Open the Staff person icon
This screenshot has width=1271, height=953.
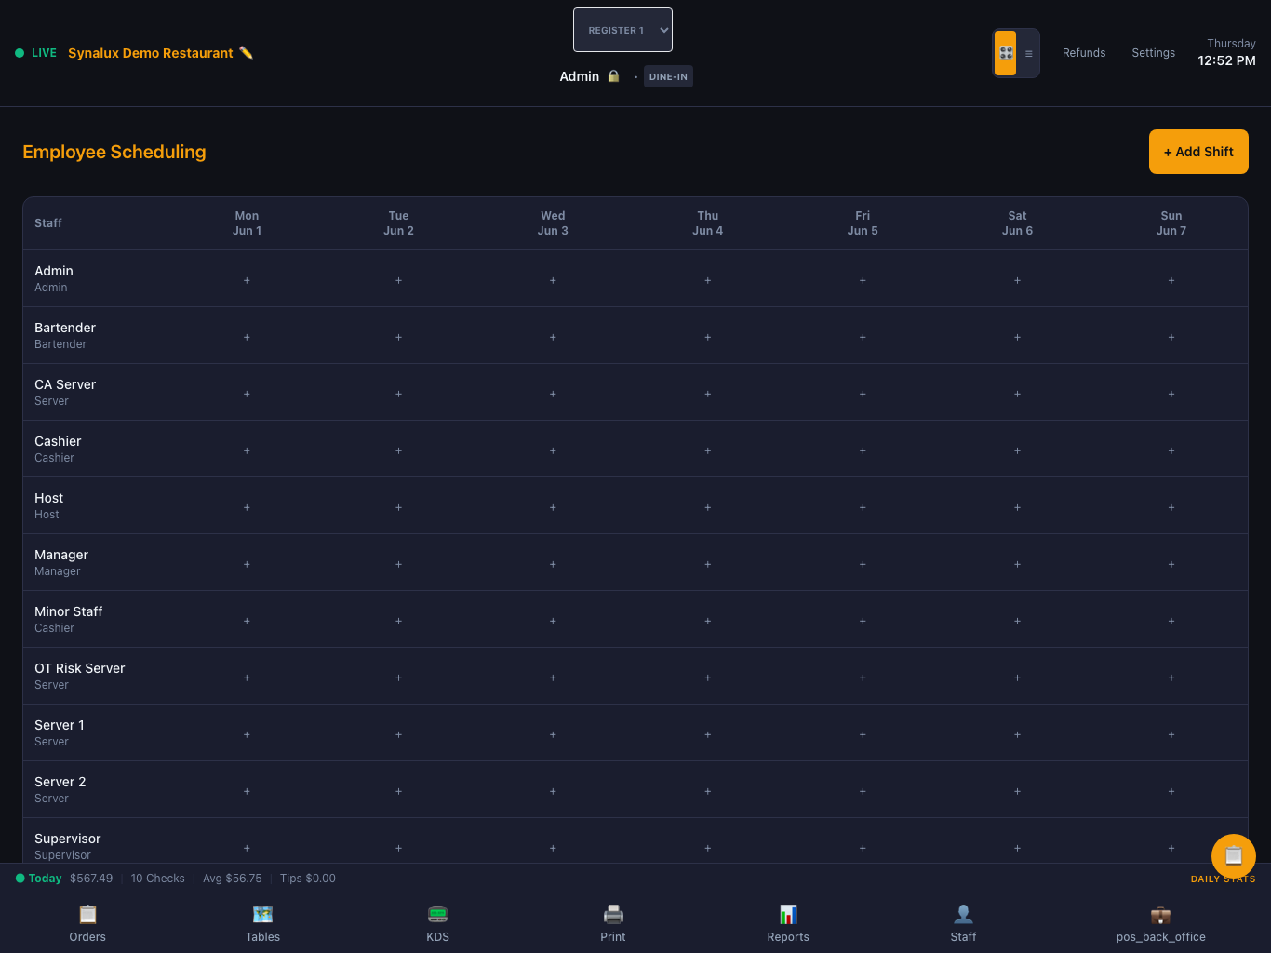(x=963, y=914)
